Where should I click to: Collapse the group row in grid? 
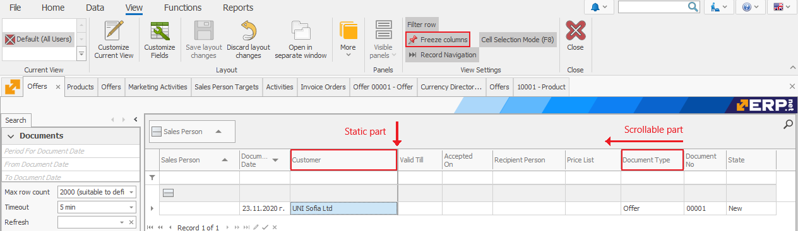pos(169,193)
